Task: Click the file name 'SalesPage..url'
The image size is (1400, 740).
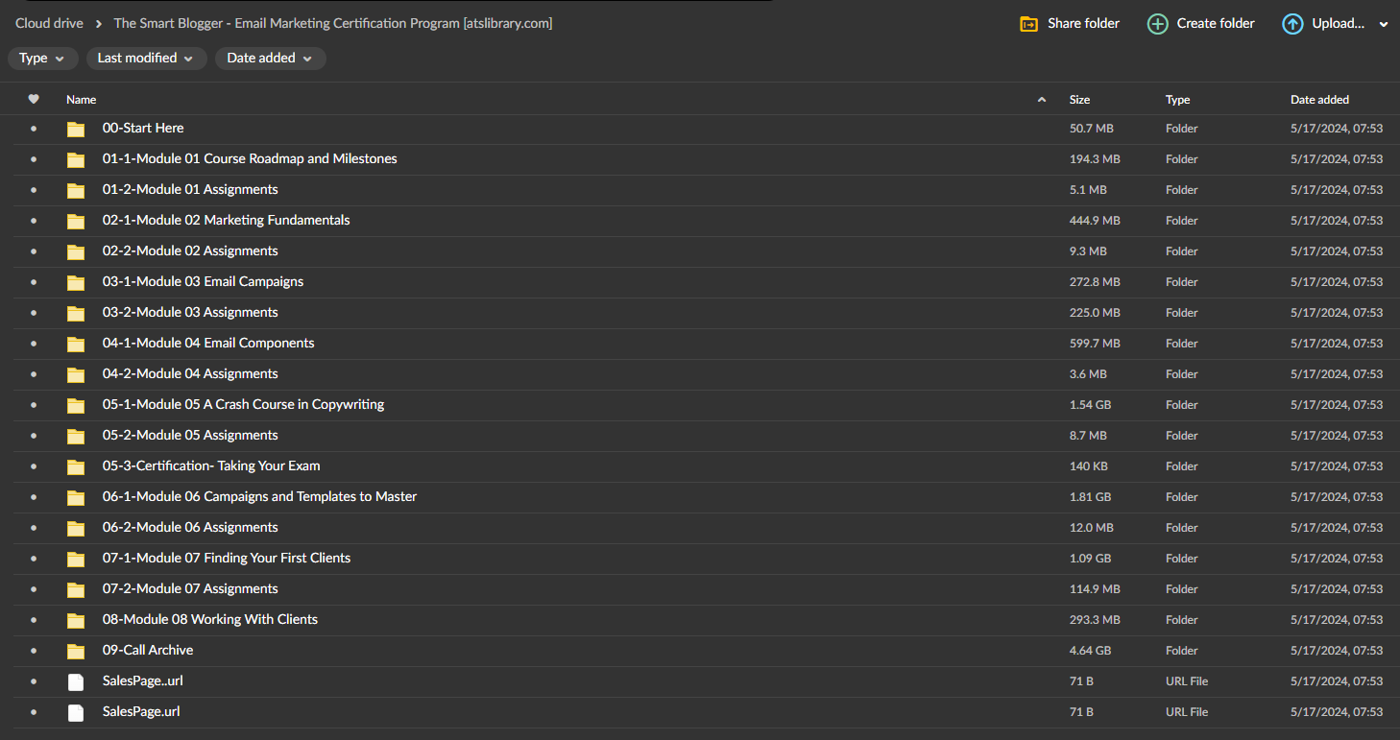Action: [143, 681]
